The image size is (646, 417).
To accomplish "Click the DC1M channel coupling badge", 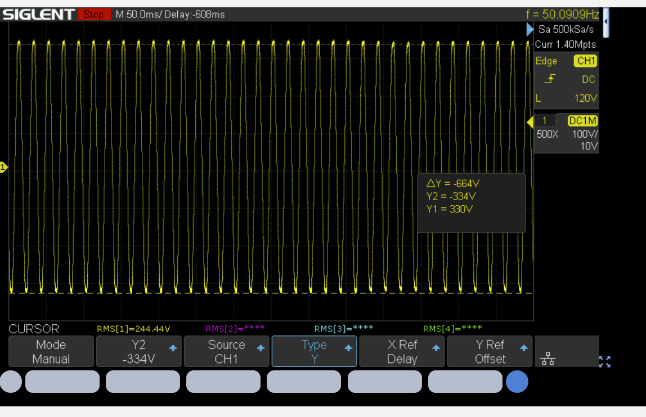I will 582,121.
